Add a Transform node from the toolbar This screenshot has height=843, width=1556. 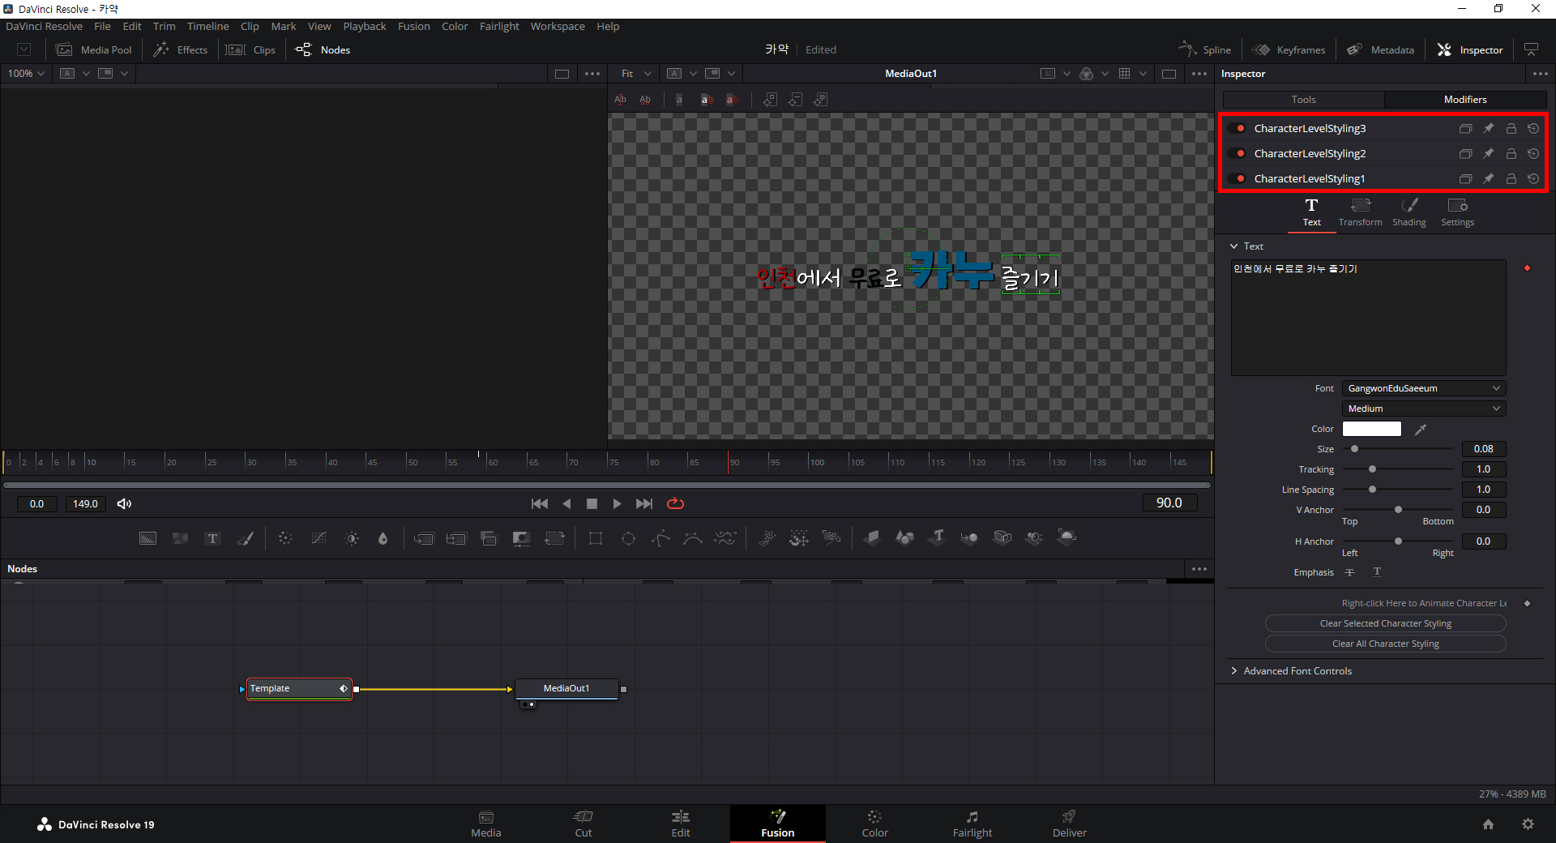click(554, 538)
